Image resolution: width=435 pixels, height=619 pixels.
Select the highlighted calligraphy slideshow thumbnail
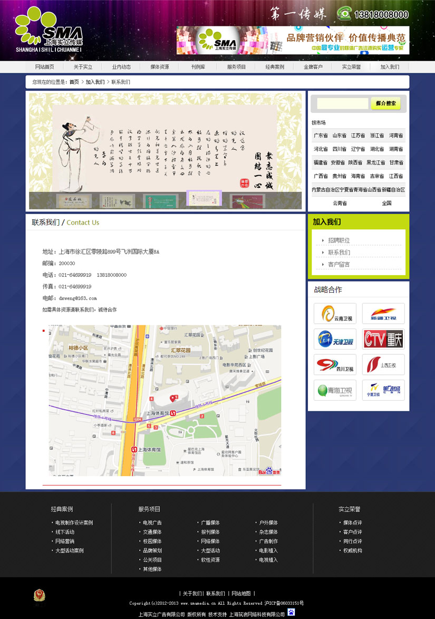[x=204, y=198]
